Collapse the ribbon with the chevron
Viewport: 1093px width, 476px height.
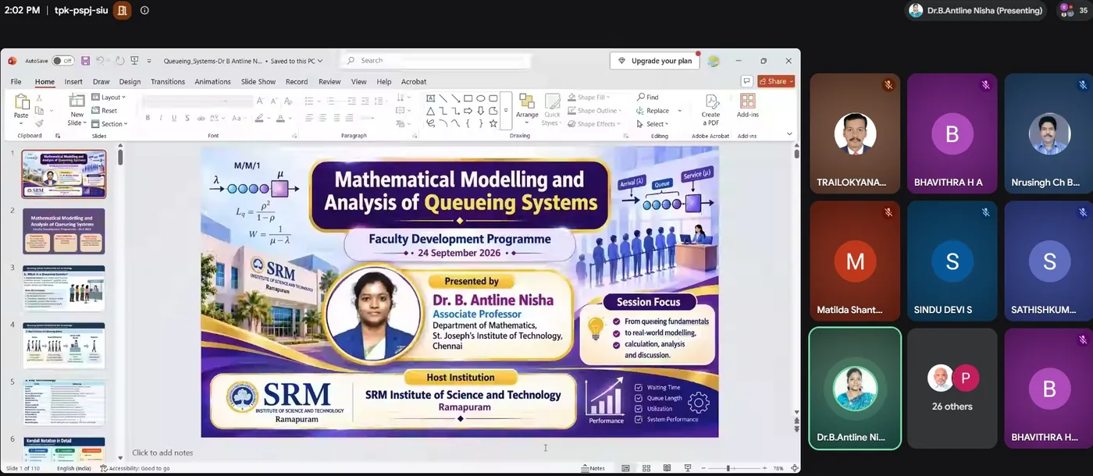click(x=789, y=134)
